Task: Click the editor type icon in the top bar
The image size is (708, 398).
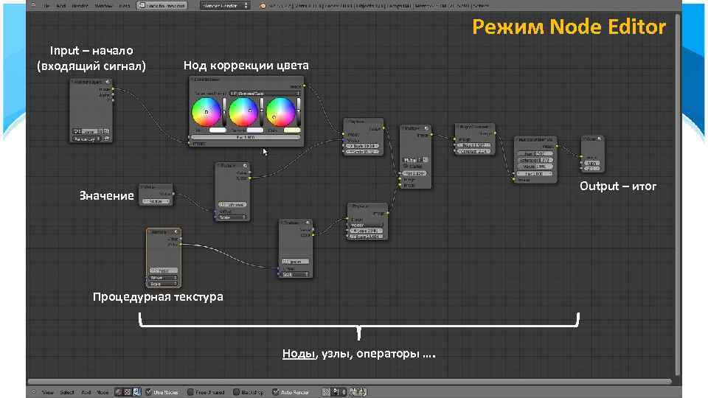Action: [33, 5]
